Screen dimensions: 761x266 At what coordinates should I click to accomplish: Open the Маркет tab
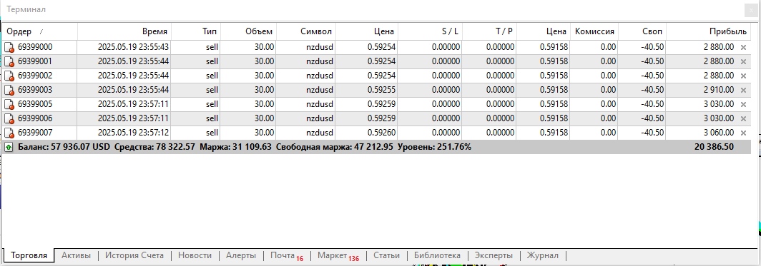click(x=338, y=255)
